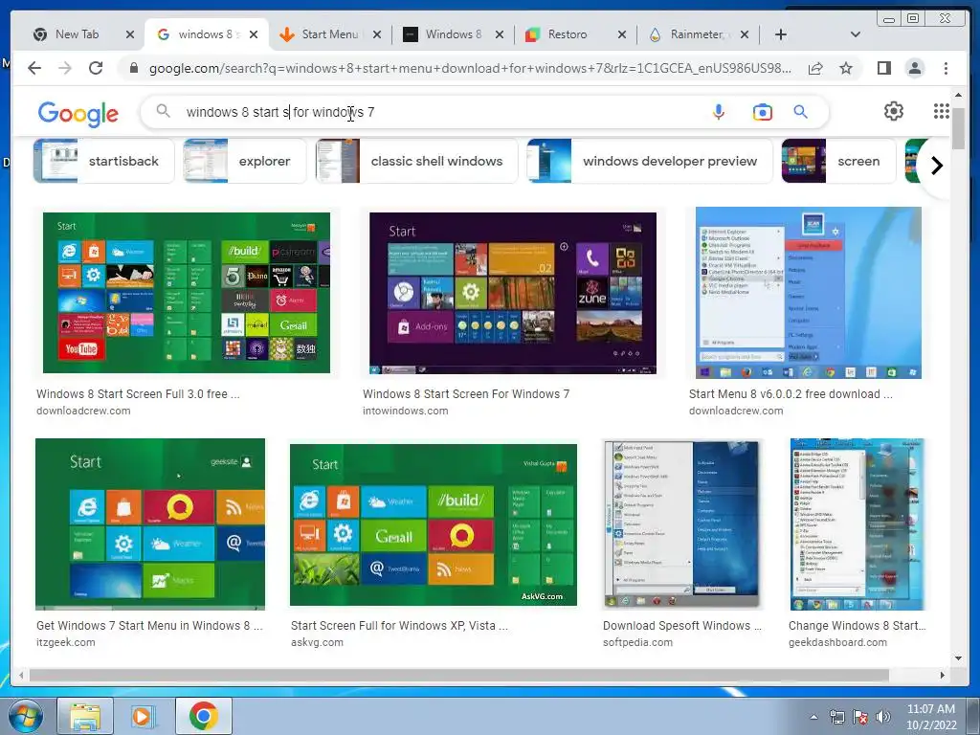
Task: Close the Restoro tab
Action: [x=621, y=34]
